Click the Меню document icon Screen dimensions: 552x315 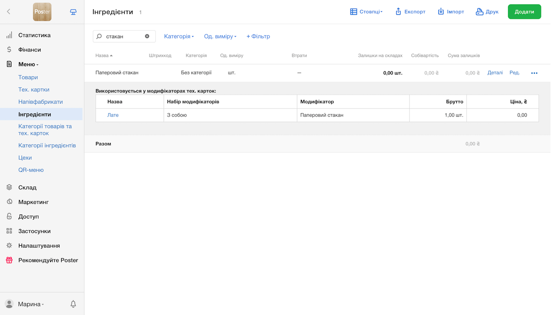click(9, 64)
